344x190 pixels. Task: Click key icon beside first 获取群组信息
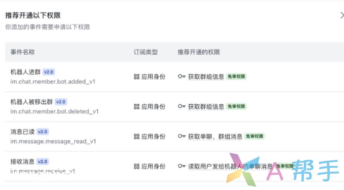[182, 76]
